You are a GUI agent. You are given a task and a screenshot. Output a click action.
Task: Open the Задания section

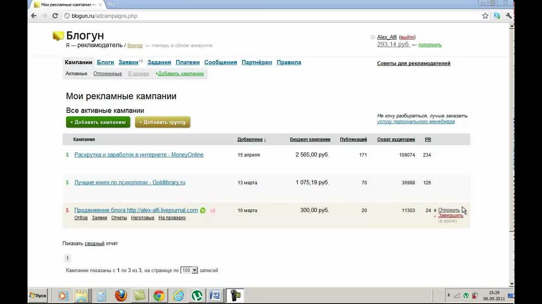point(159,62)
